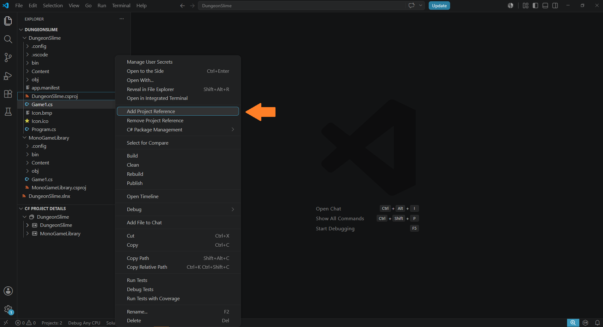The height and width of the screenshot is (327, 603).
Task: Open the chat icon in title bar
Action: [412, 6]
